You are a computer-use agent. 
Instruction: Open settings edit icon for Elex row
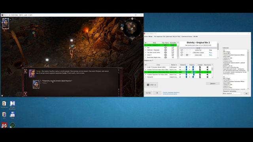(173, 48)
